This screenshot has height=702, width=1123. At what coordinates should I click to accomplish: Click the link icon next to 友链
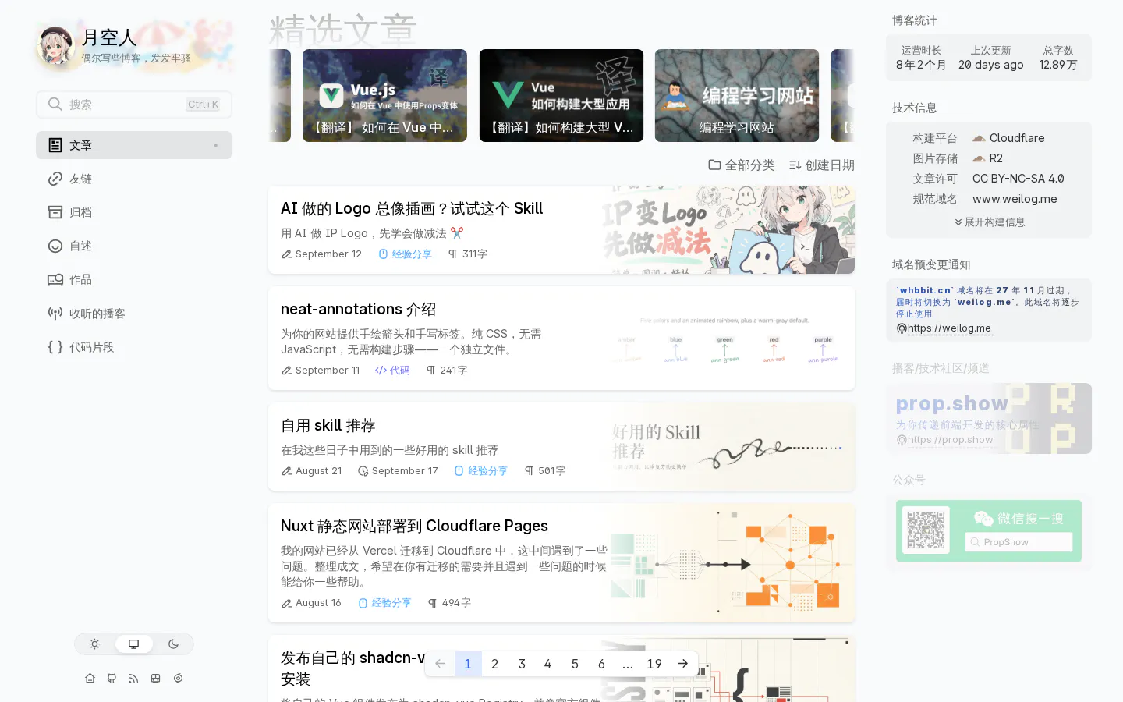pyautogui.click(x=55, y=179)
